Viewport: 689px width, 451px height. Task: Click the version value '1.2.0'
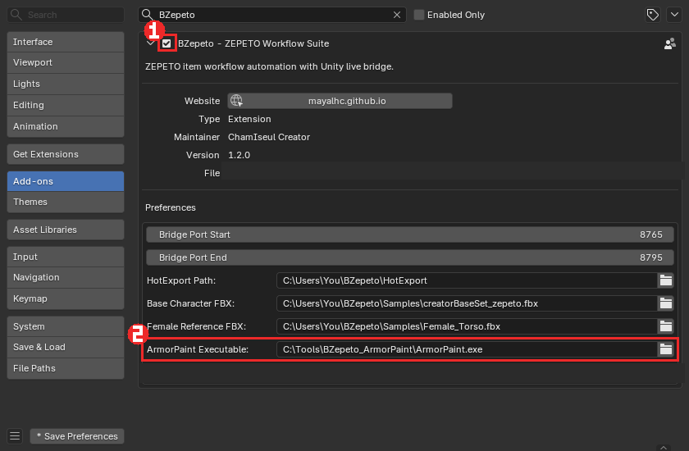pos(239,155)
